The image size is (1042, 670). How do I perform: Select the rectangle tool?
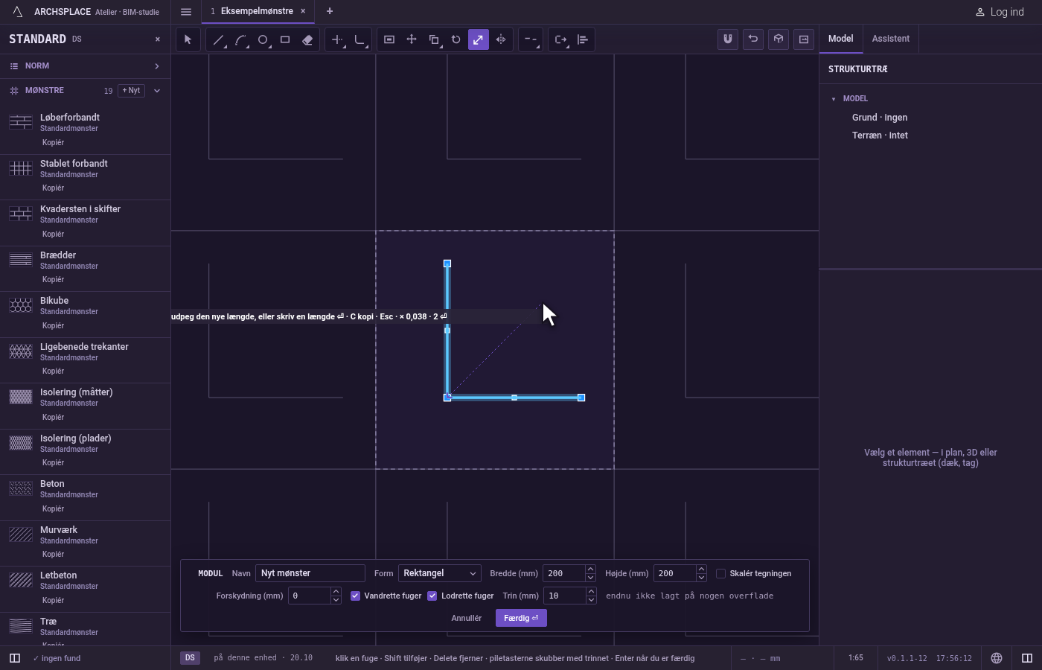click(285, 39)
